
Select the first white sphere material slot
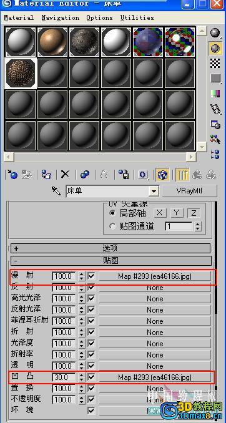coord(21,42)
